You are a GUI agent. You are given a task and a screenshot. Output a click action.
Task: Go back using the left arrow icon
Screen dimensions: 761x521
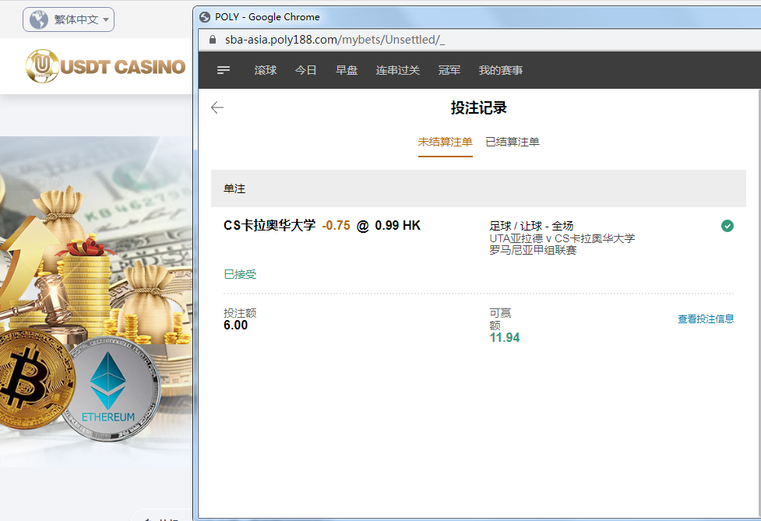tap(217, 107)
